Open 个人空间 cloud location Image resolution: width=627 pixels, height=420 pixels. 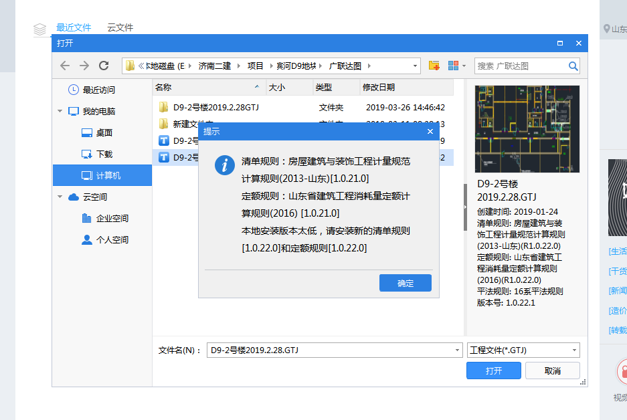click(x=112, y=240)
